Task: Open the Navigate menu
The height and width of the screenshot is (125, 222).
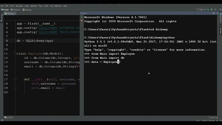Action: click(x=19, y=6)
